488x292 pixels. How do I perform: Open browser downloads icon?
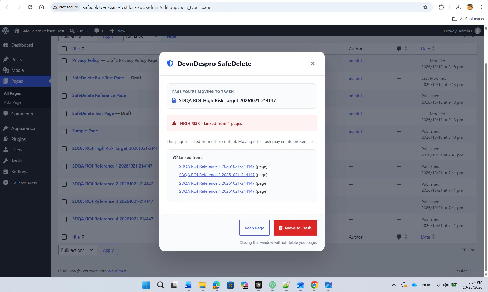pos(458,7)
